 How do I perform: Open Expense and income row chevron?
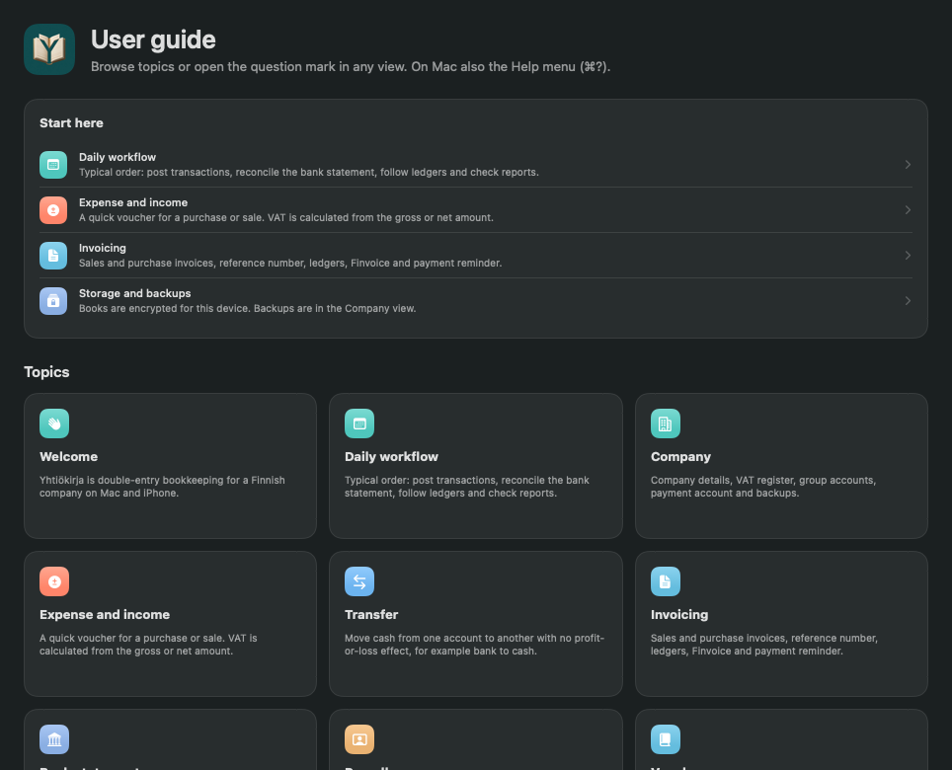click(908, 210)
